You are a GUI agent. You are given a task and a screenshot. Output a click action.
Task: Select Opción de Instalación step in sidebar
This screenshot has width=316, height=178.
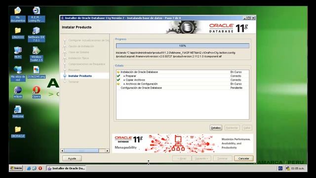coord(81,46)
